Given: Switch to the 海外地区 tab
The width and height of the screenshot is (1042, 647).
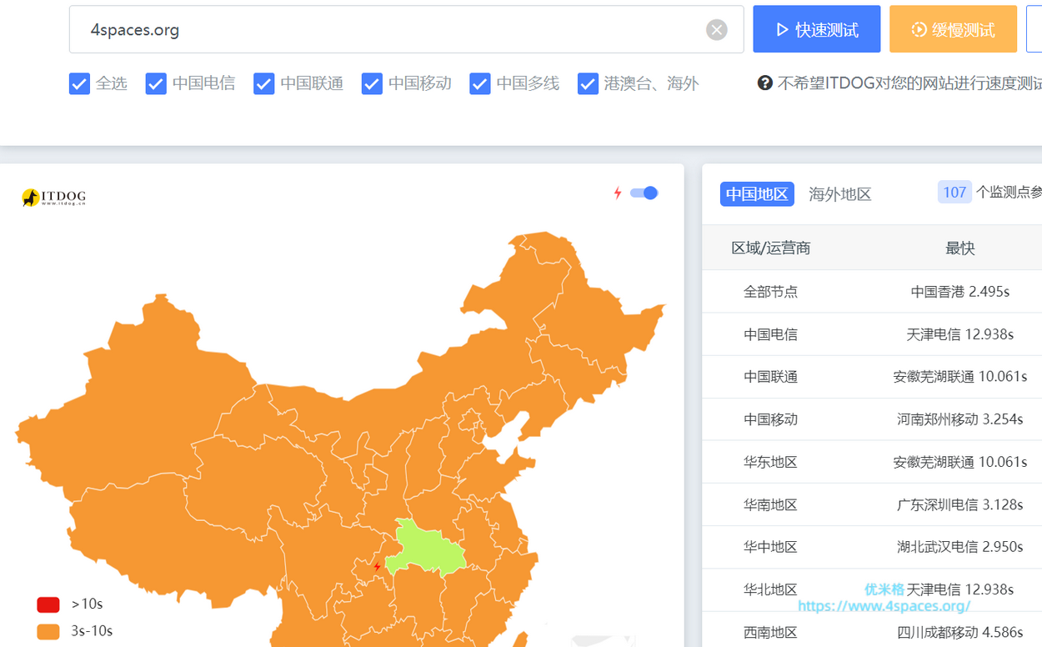Looking at the screenshot, I should pos(839,194).
